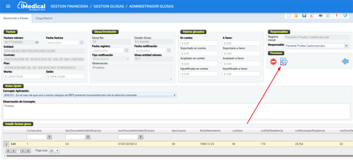This screenshot has width=353, height=160.
Task: Open the Concepto Aplicación dropdown
Action: 175,95
